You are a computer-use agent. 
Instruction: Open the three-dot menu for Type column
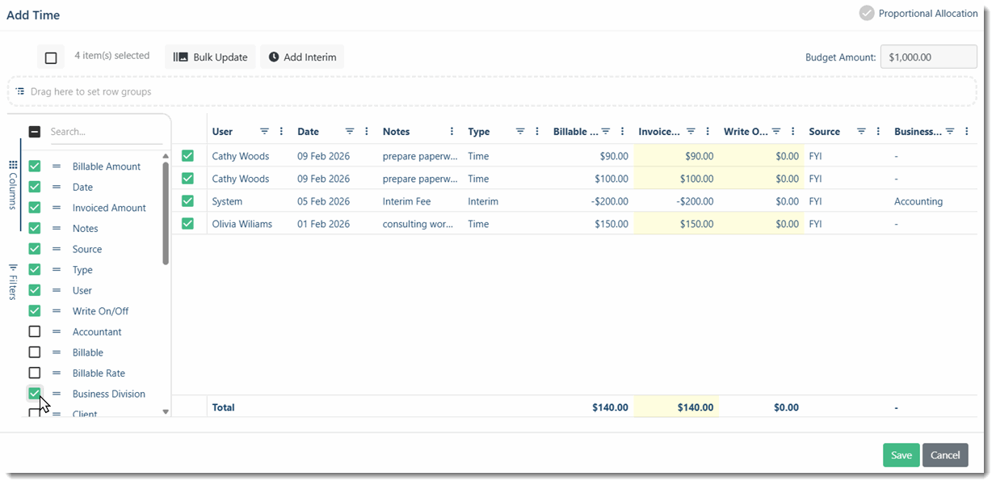point(537,132)
